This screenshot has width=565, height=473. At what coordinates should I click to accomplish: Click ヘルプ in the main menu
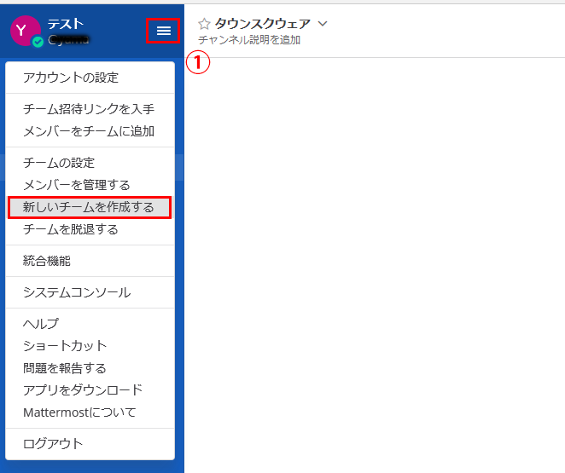click(41, 324)
